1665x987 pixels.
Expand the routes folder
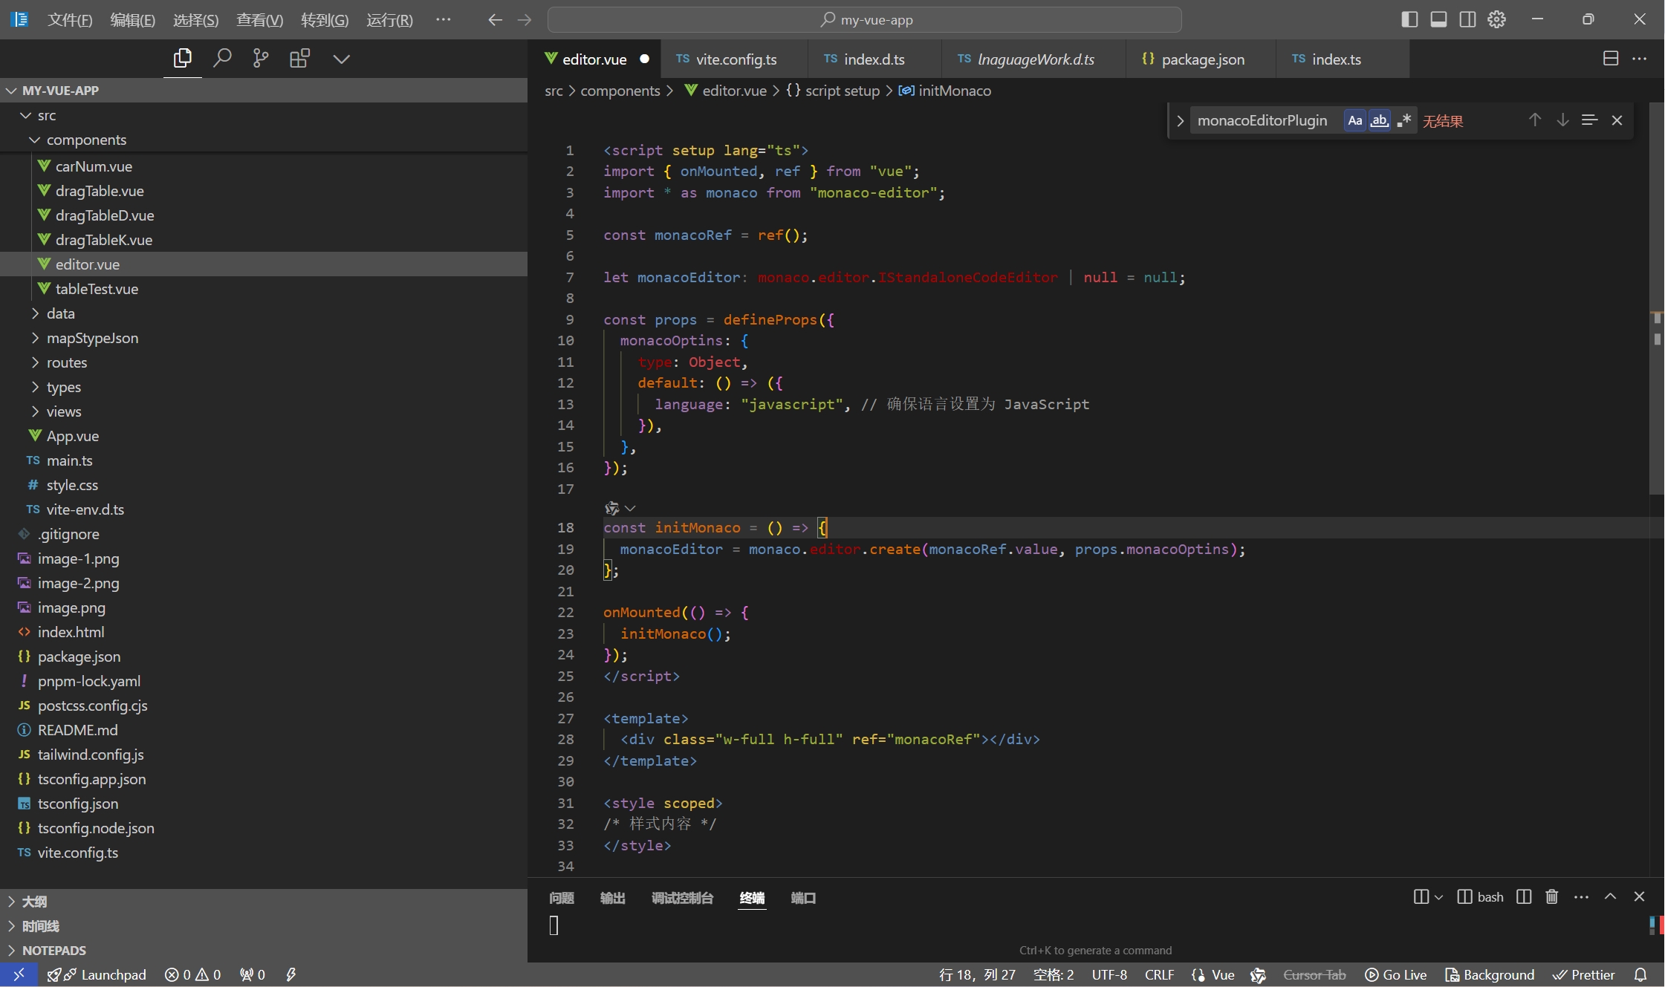click(x=66, y=362)
